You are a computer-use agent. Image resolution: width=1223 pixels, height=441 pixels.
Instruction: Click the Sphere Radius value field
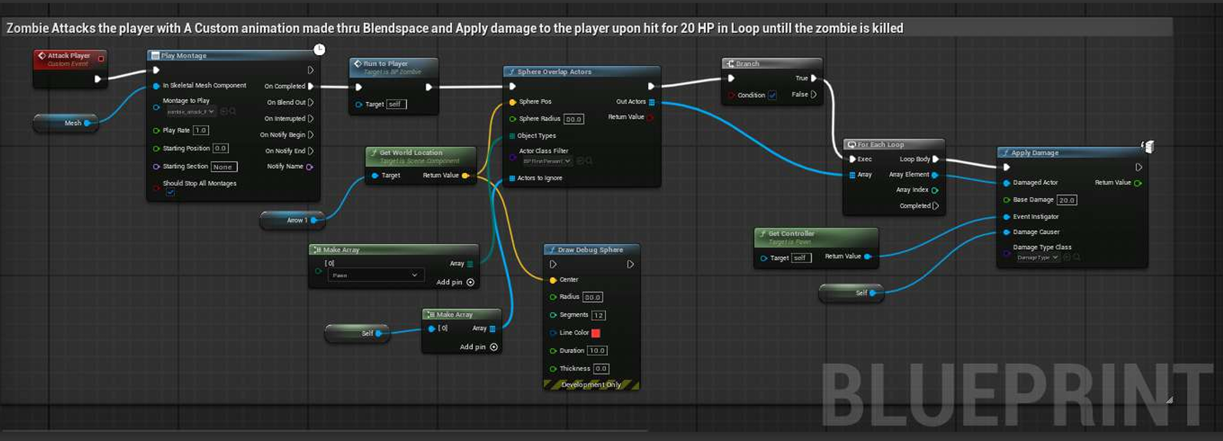pos(573,119)
